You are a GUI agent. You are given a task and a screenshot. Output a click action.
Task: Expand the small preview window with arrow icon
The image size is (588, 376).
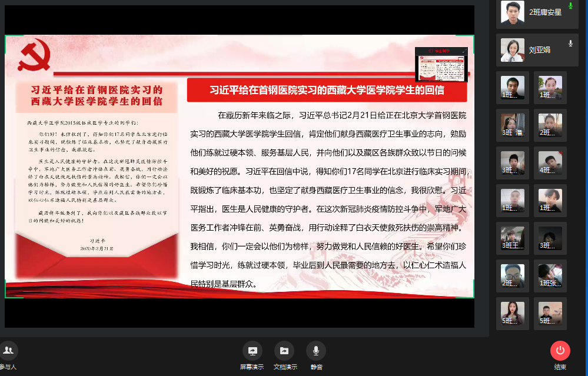pos(463,52)
